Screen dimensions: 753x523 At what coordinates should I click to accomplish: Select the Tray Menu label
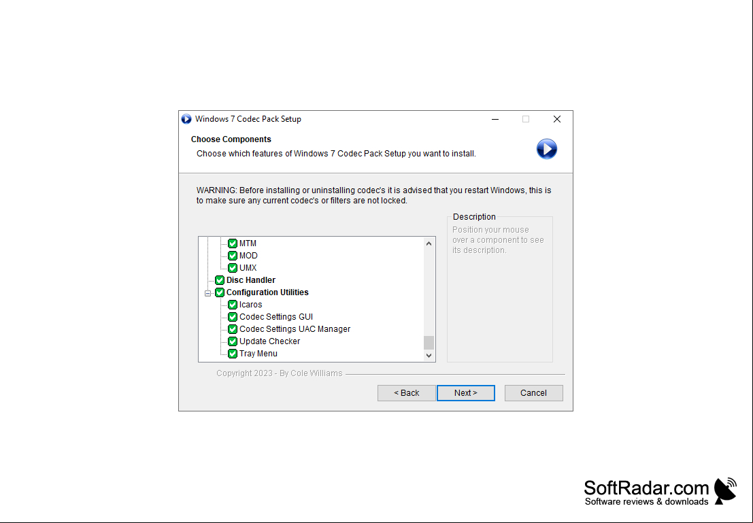click(x=258, y=354)
